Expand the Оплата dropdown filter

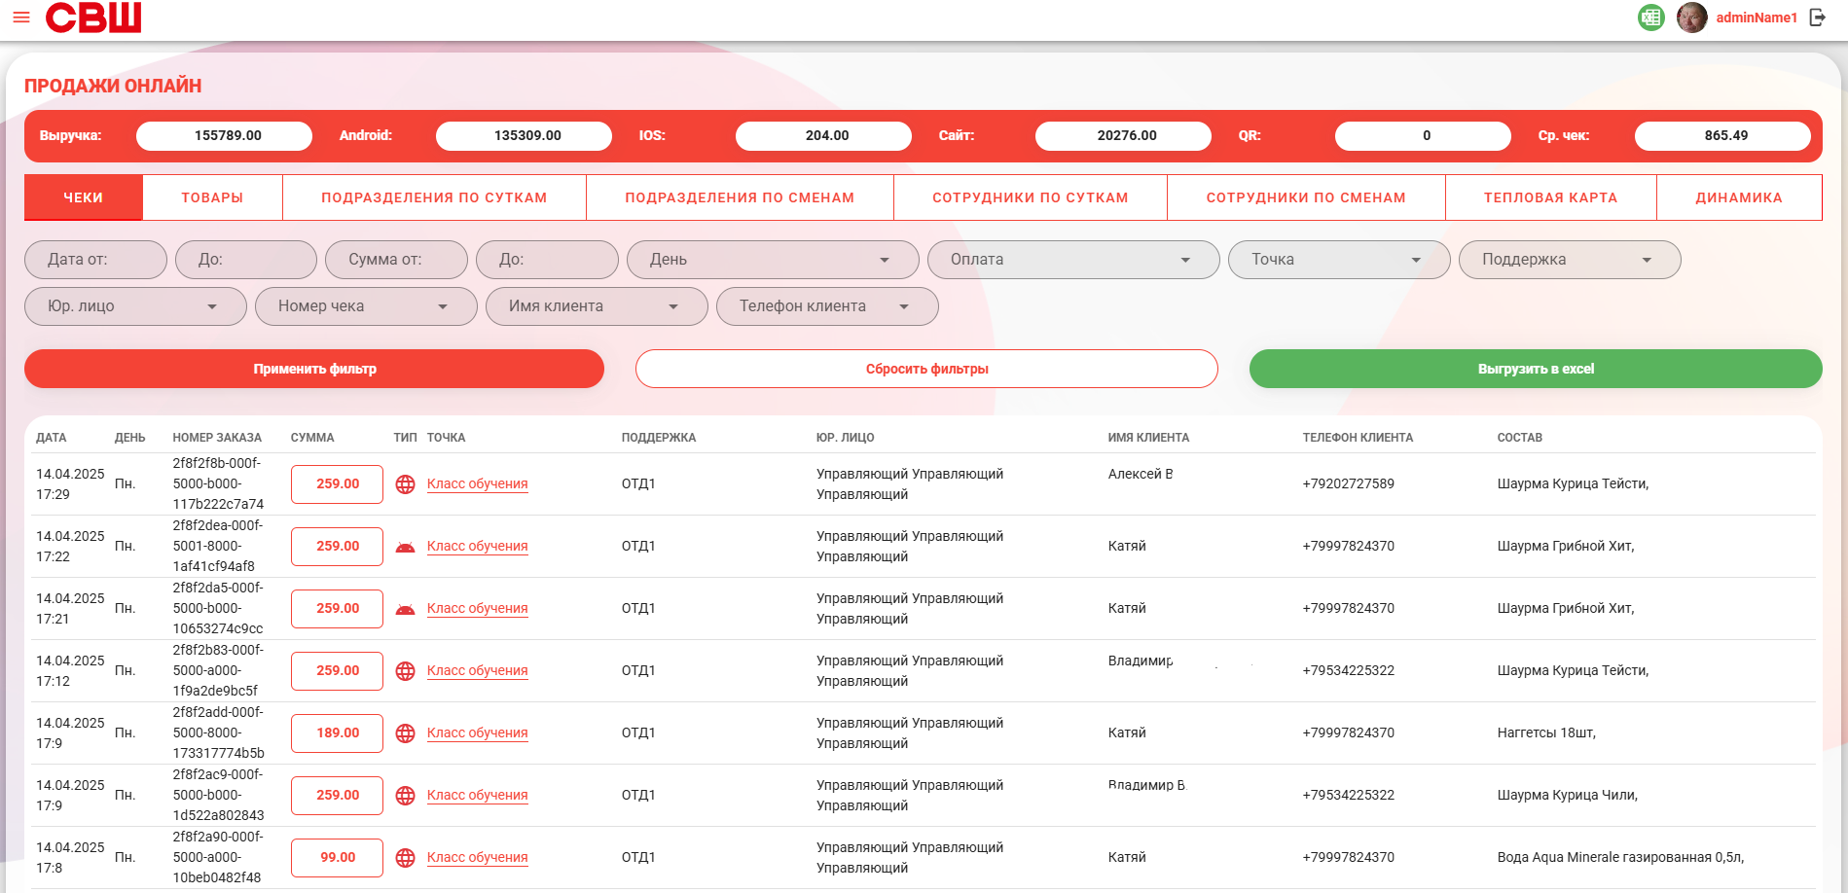click(1073, 260)
